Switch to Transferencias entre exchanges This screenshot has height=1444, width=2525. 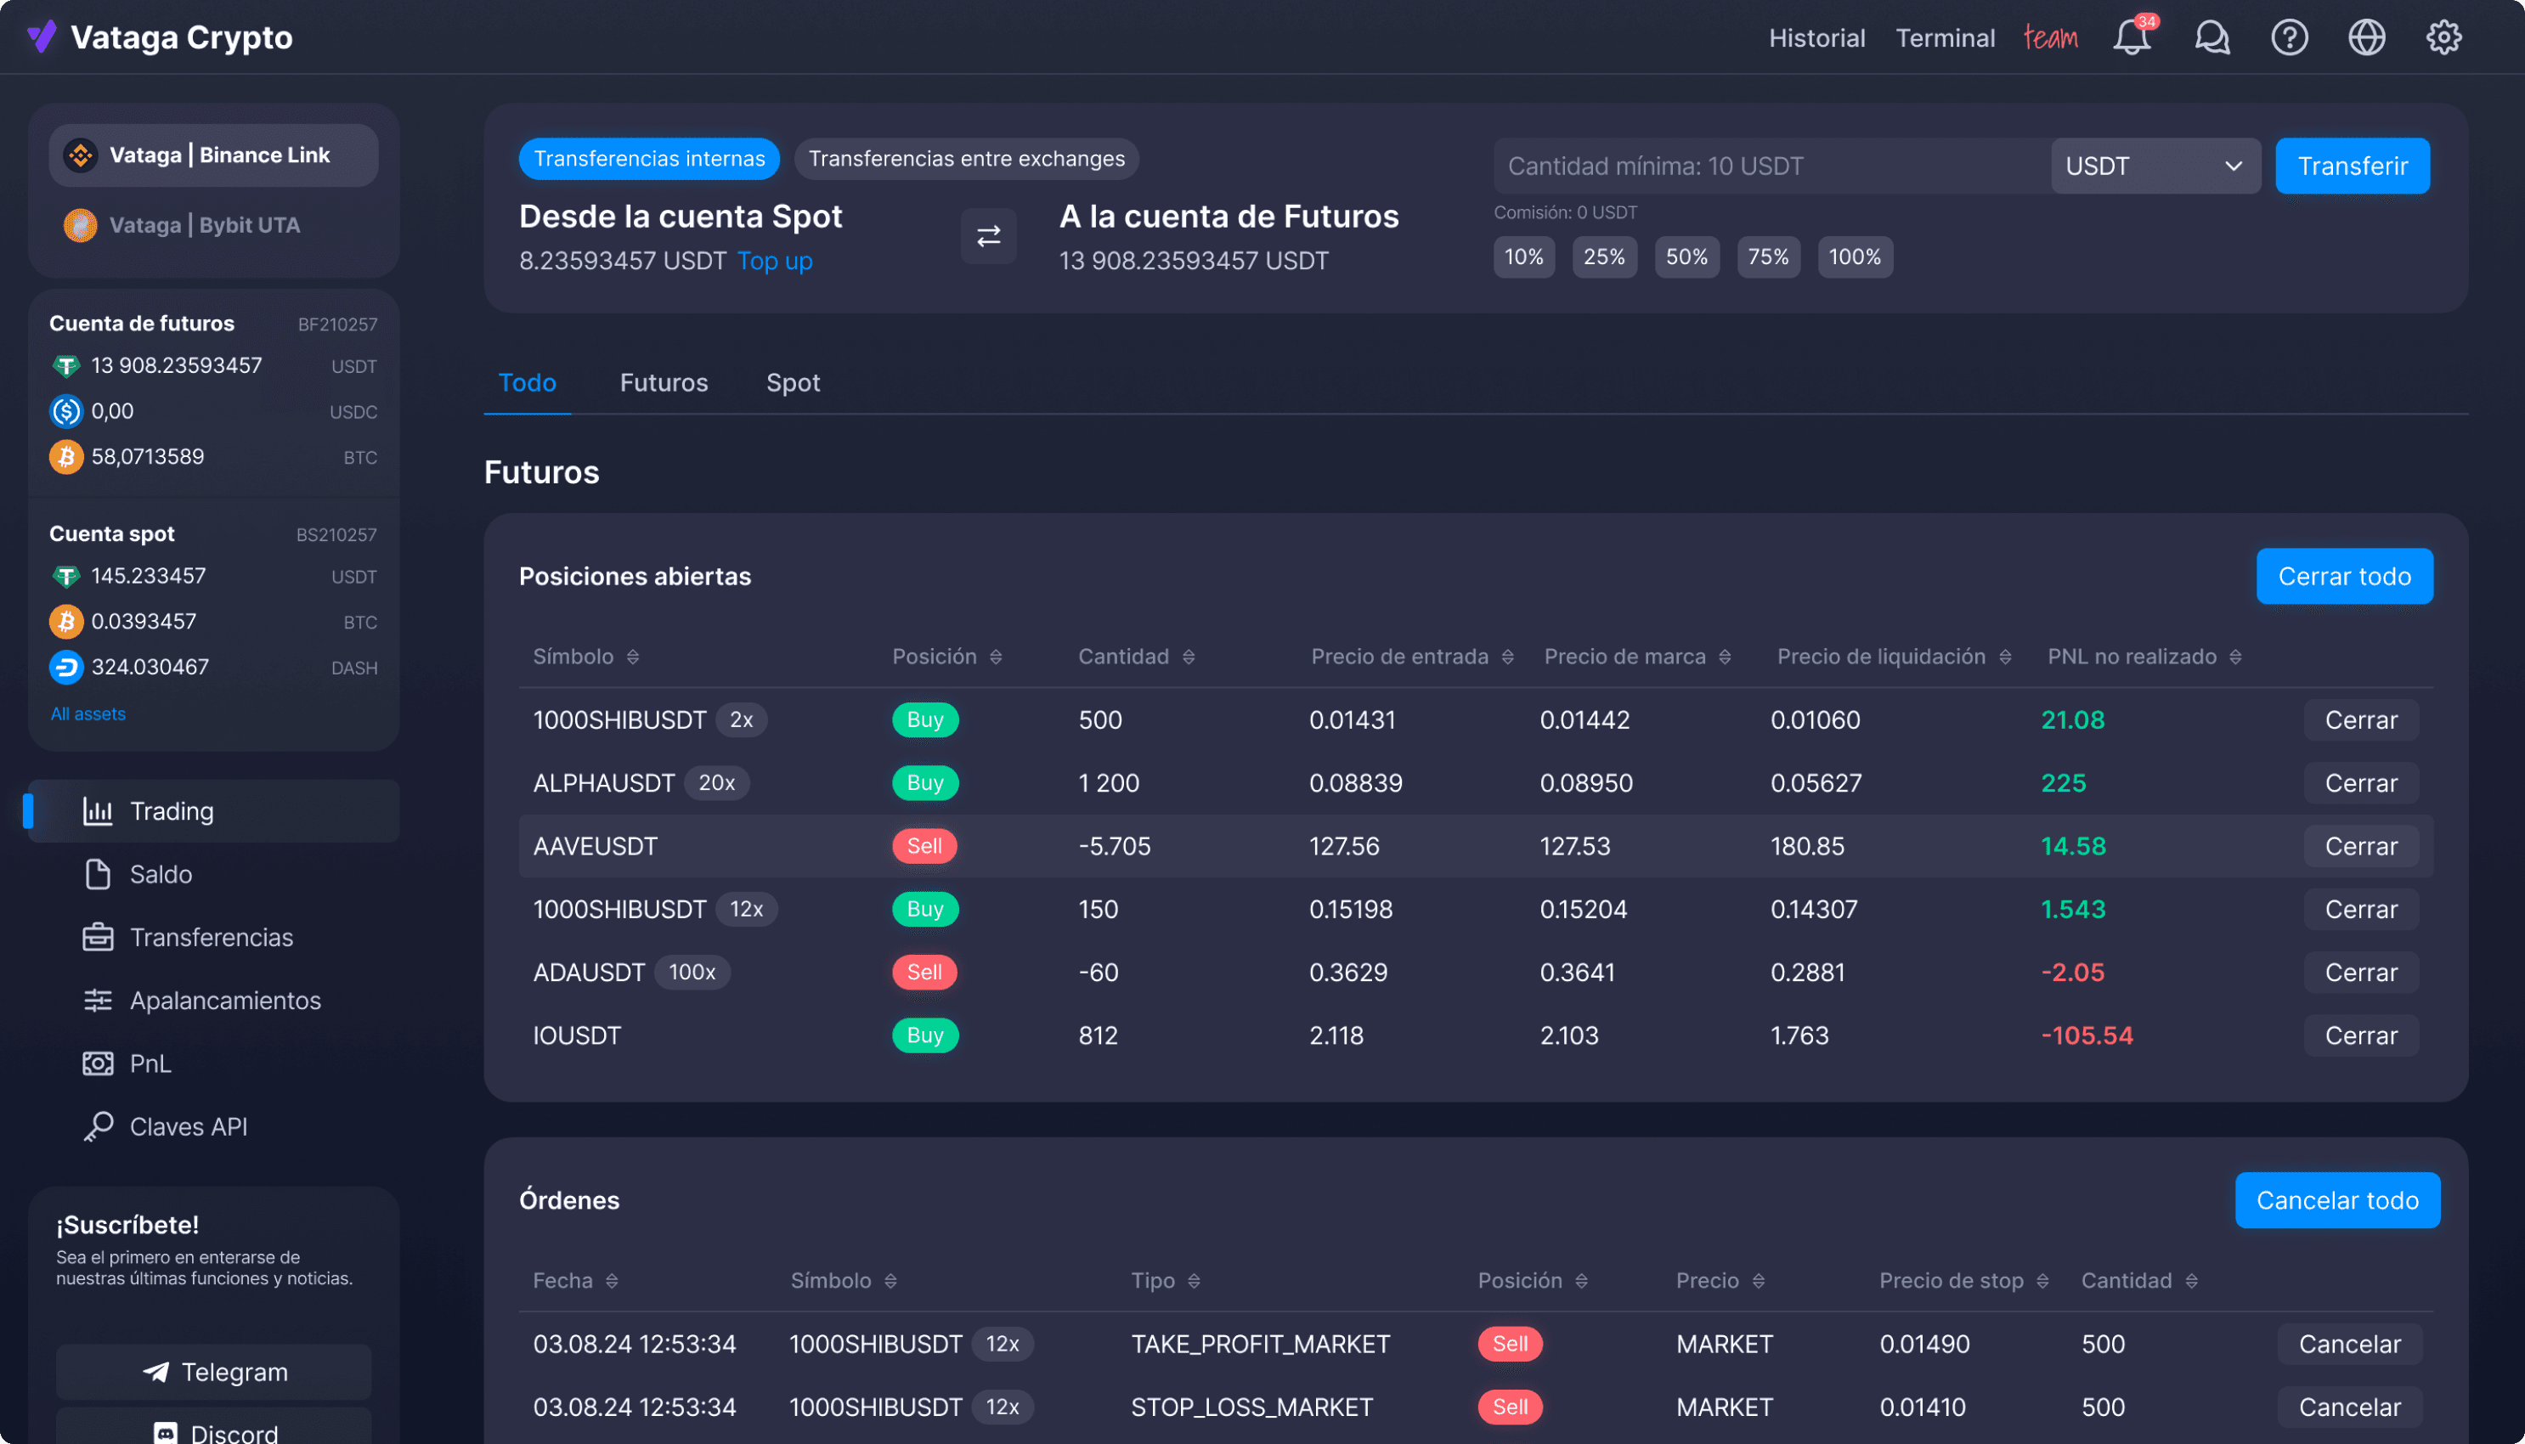point(966,159)
